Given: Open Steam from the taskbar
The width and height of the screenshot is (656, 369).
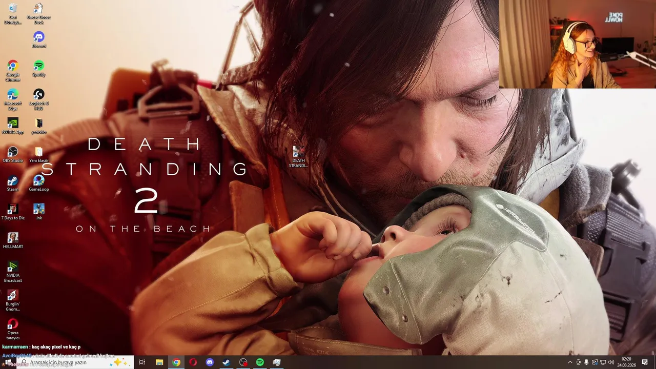Looking at the screenshot, I should 227,362.
